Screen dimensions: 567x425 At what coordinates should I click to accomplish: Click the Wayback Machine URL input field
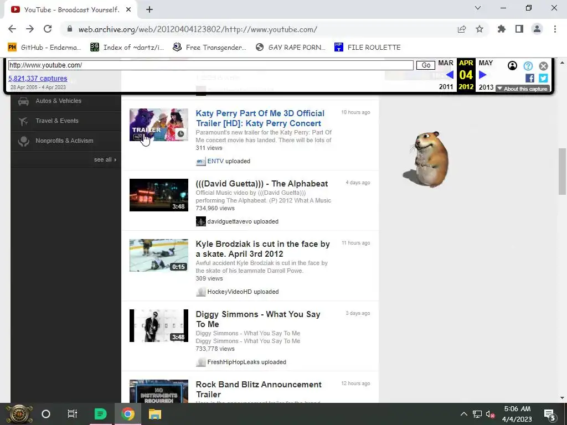click(211, 65)
